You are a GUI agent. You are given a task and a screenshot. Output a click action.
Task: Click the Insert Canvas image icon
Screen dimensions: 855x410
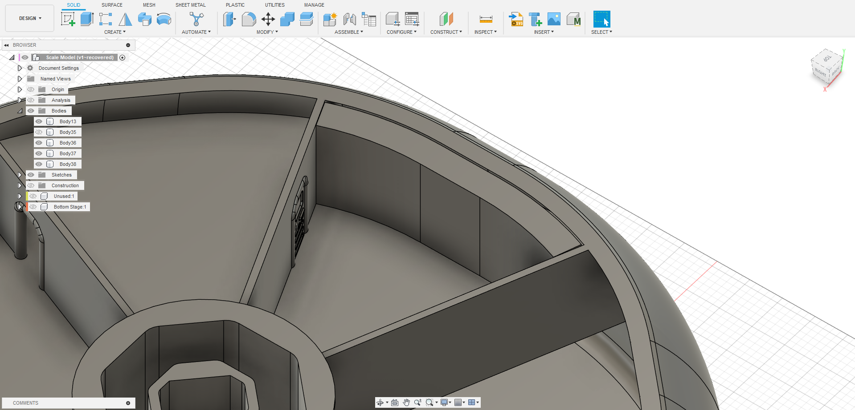click(554, 19)
